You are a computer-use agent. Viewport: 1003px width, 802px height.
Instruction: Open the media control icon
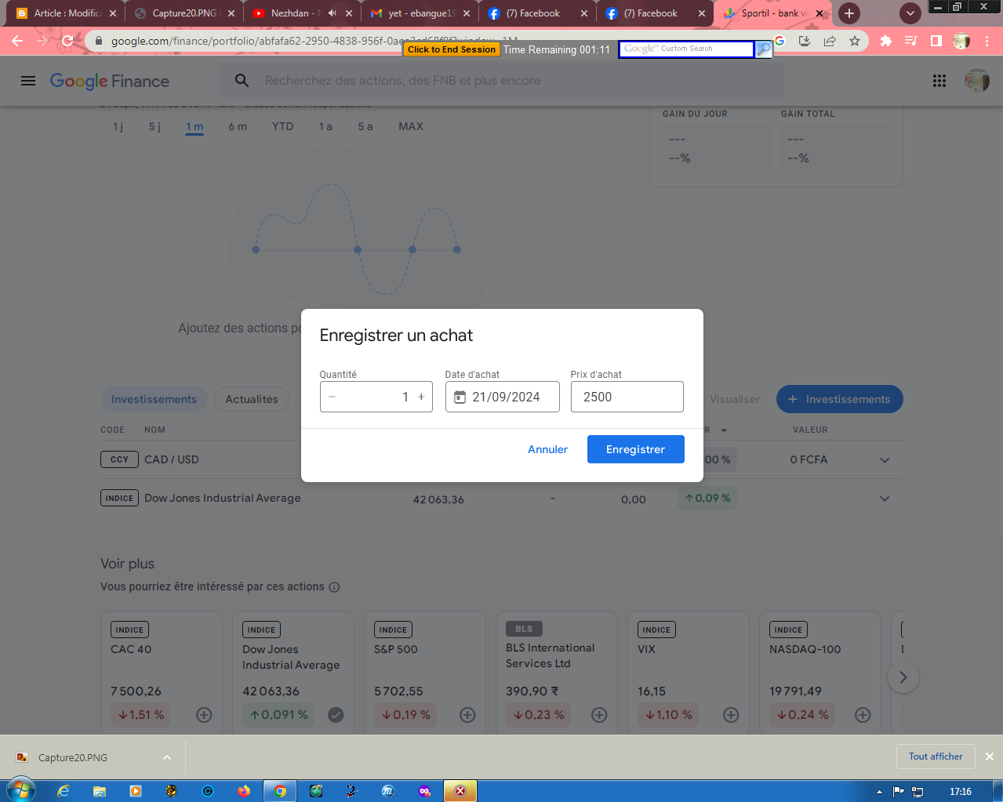tap(911, 41)
